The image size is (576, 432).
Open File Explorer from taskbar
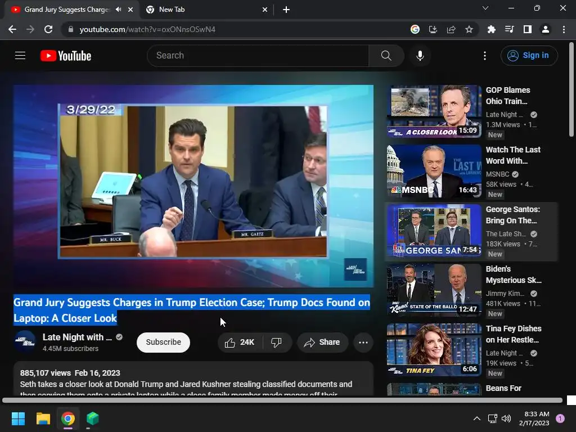pos(43,418)
